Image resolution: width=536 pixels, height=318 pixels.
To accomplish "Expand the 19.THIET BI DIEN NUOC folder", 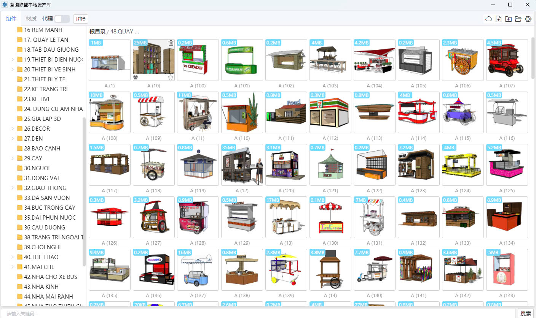I will click(13, 60).
